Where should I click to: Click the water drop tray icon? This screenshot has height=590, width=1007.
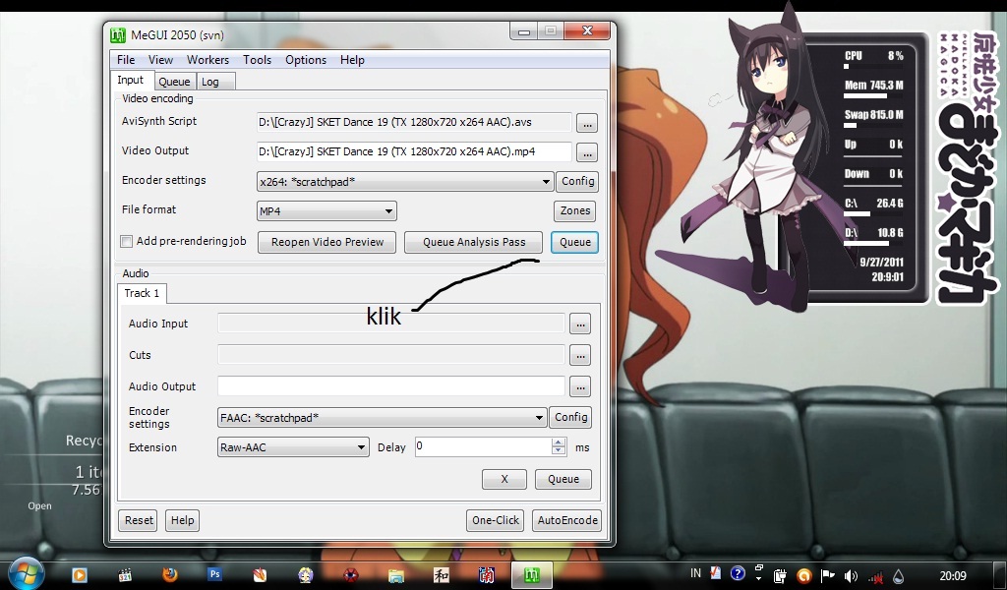pos(898,576)
